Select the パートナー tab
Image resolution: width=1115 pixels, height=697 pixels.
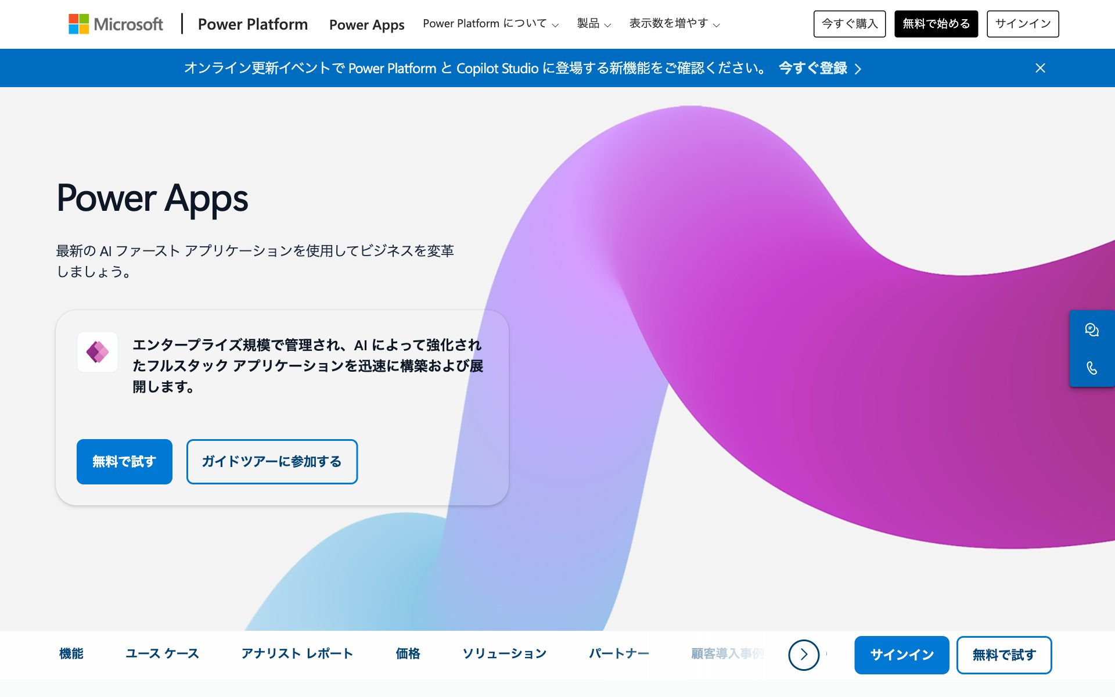coord(619,654)
